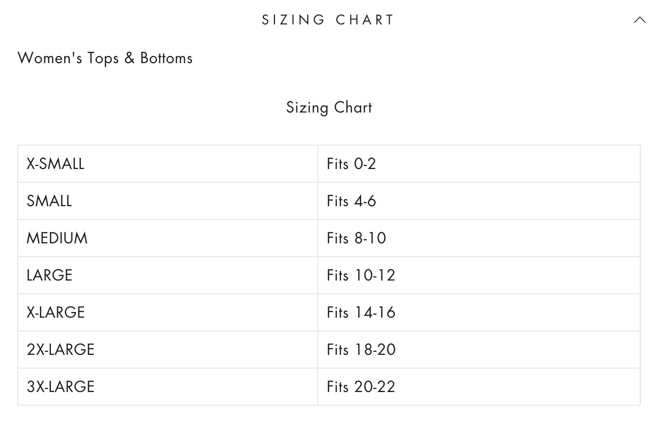The height and width of the screenshot is (446, 655).
Task: Select the X-SMALL size cell
Action: pos(56,164)
